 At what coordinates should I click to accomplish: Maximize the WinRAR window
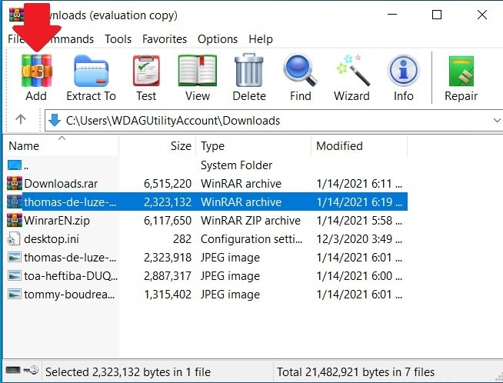pyautogui.click(x=437, y=15)
